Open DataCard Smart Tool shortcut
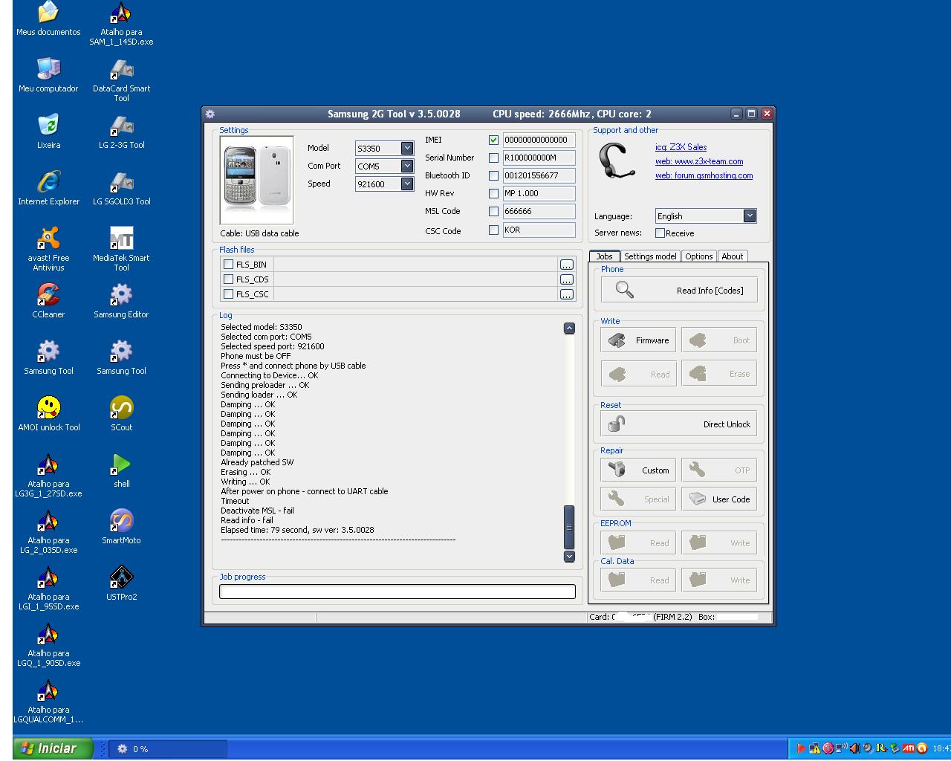This screenshot has height=761, width=951. [121, 80]
